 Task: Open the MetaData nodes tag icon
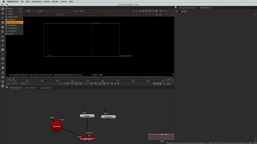click(3, 68)
